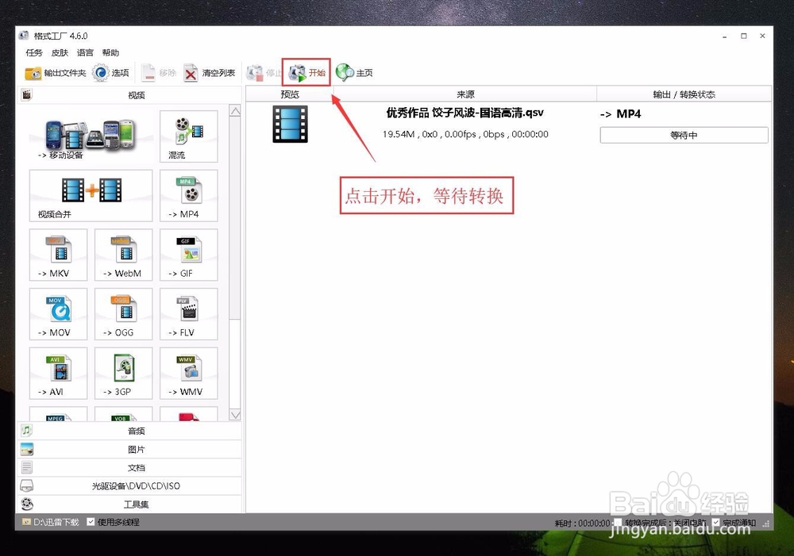Expand the 音频 audio category
The image size is (794, 556).
(135, 431)
